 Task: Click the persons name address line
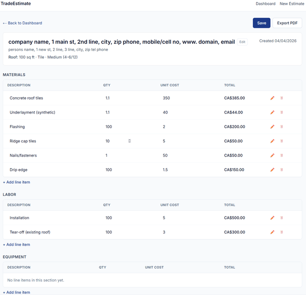point(58,50)
